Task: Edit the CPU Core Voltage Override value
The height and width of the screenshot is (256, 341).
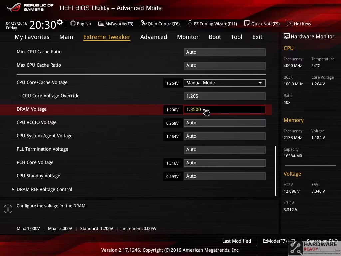Action: click(225, 96)
